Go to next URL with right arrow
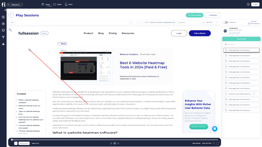The width and height of the screenshot is (262, 147). 141,22
